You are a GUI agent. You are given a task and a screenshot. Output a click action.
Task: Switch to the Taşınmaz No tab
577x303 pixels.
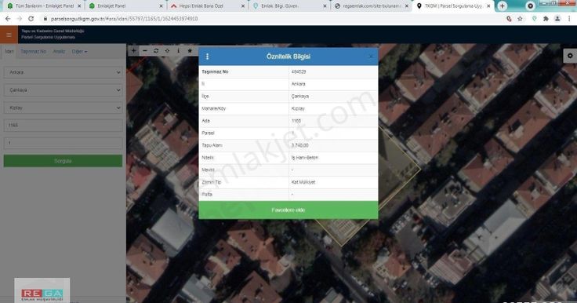[33, 52]
